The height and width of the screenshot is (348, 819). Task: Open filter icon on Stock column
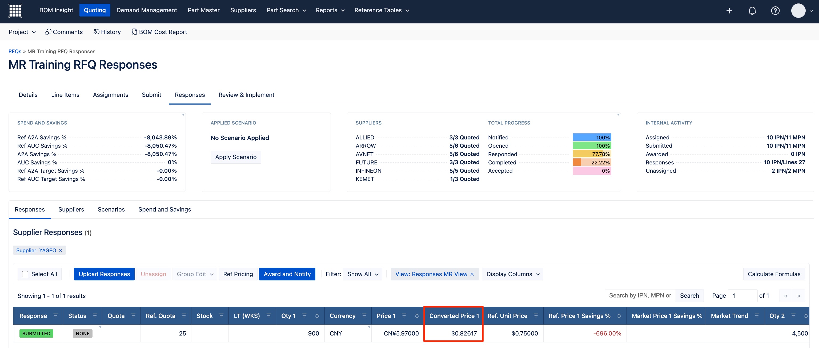(x=221, y=316)
